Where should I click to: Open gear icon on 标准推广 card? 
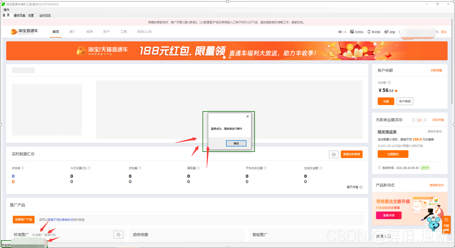118,235
